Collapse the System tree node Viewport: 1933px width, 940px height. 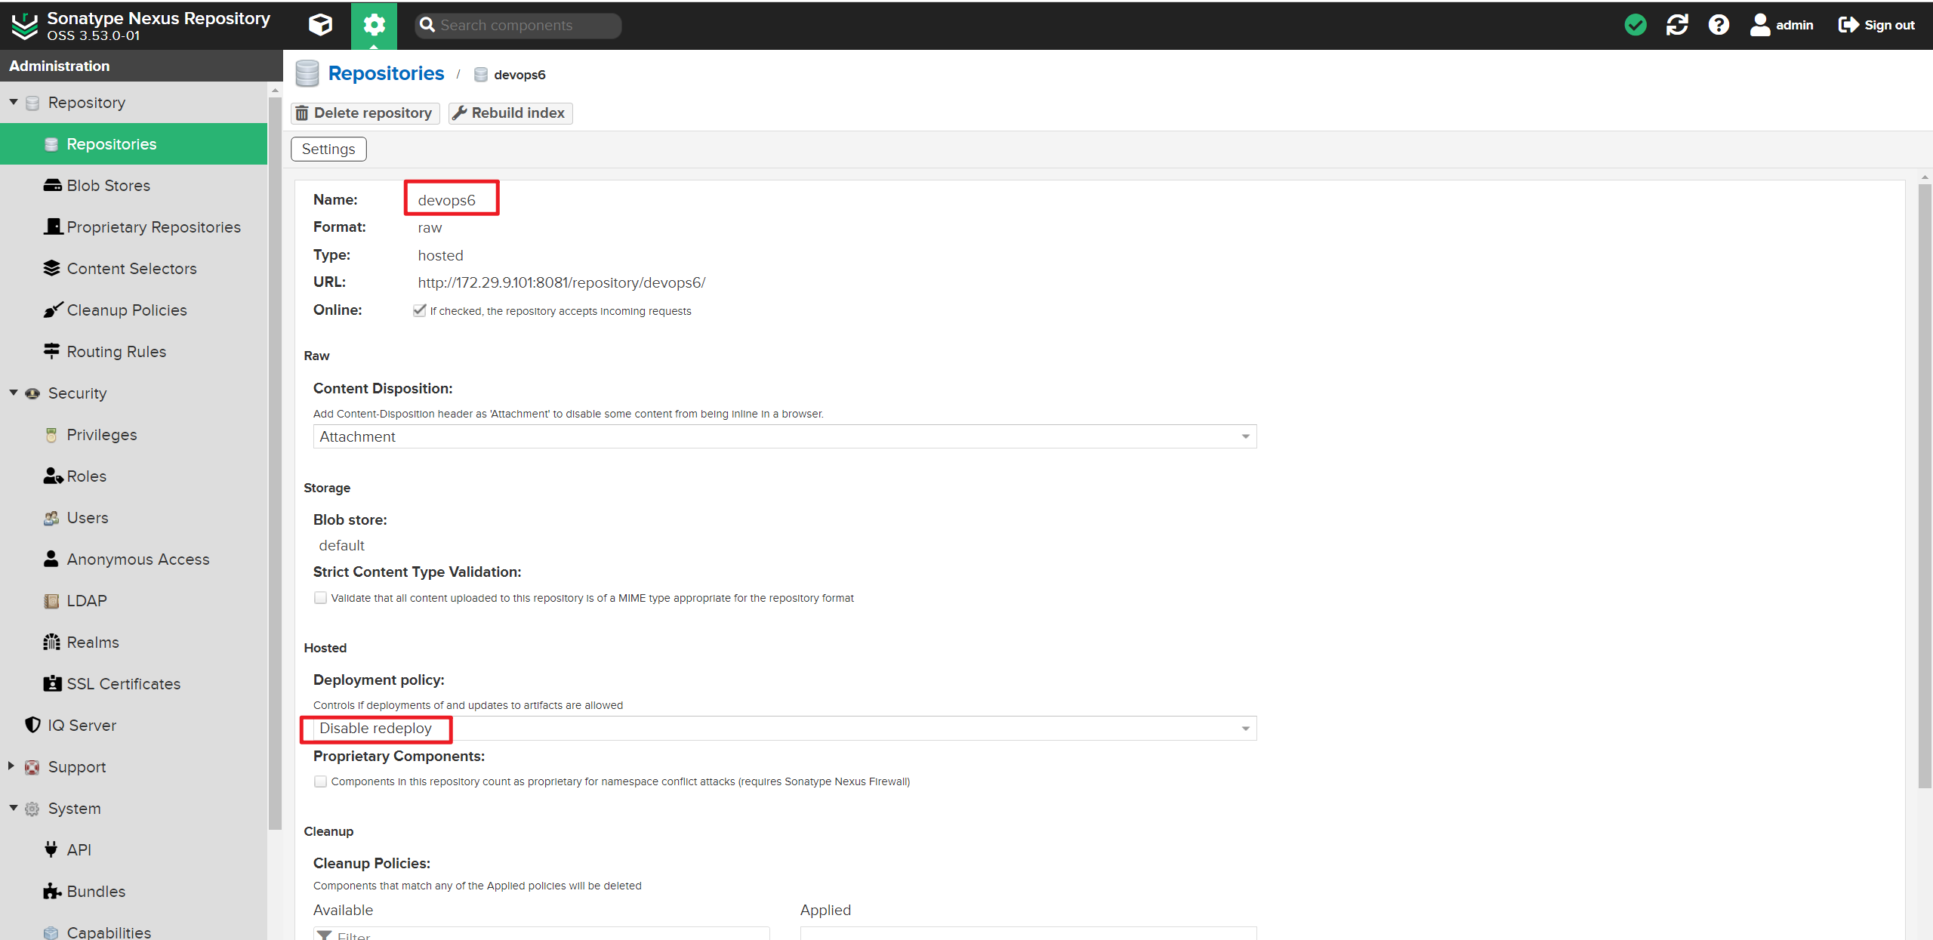[x=13, y=808]
